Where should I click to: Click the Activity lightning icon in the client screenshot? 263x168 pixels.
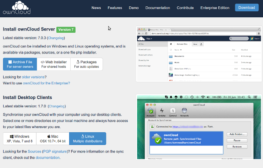pos(162,112)
